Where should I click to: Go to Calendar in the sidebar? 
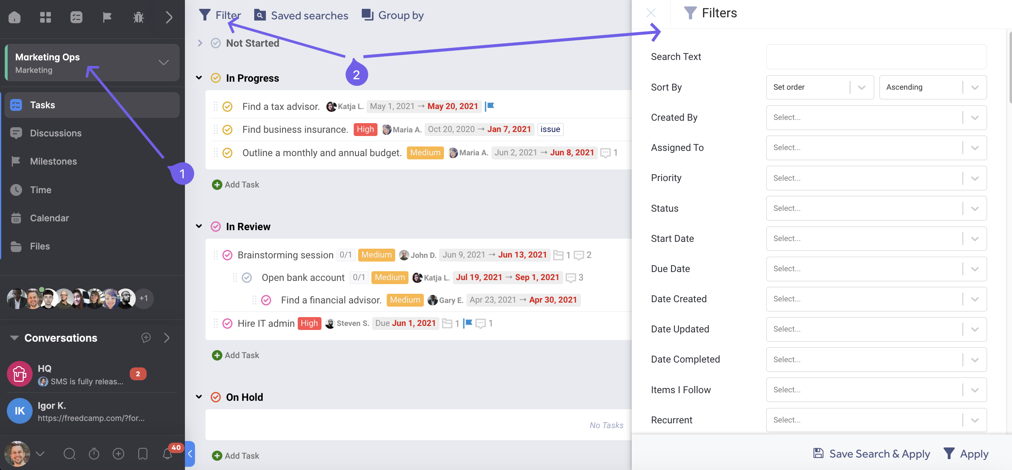point(49,218)
